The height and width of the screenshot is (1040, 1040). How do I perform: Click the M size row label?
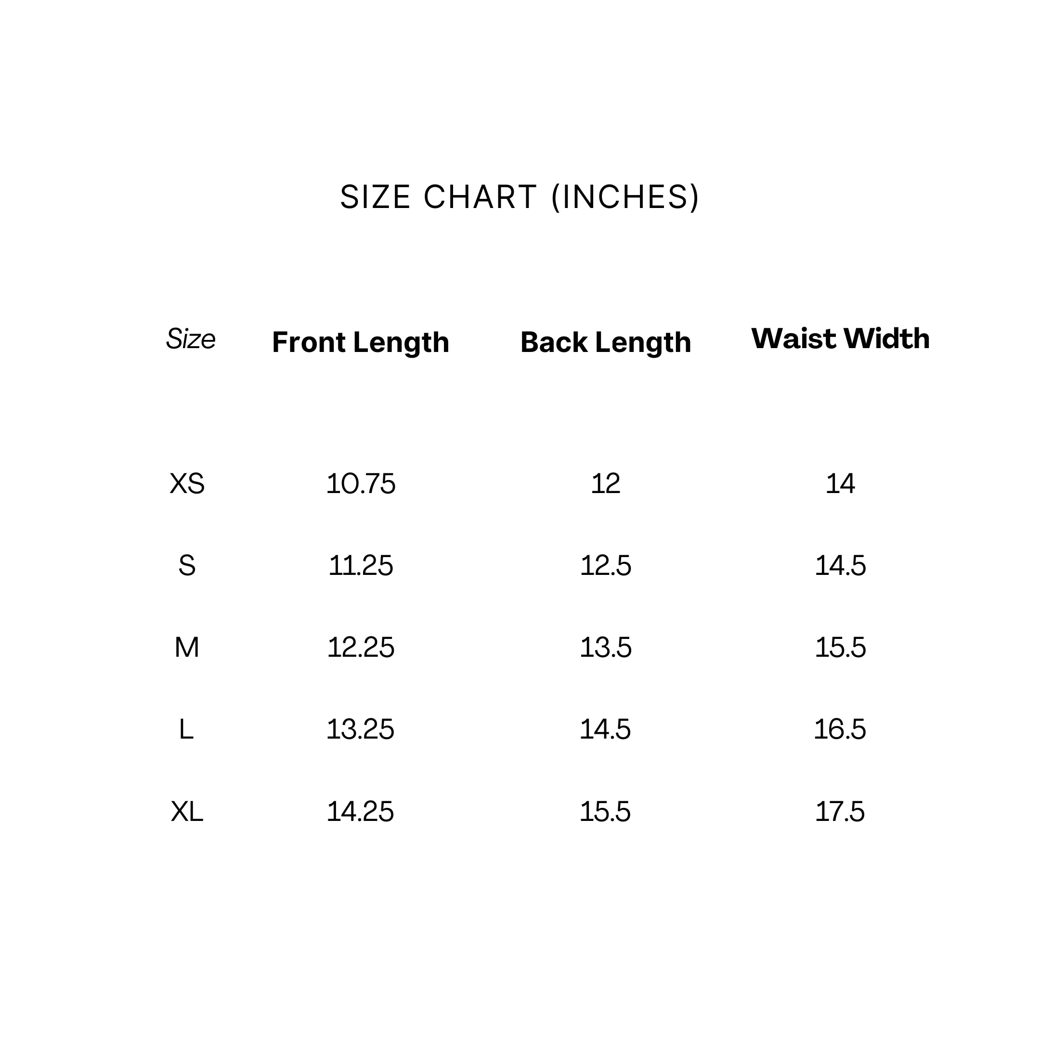click(187, 648)
